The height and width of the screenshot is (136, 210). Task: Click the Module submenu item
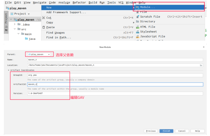tap(170, 7)
